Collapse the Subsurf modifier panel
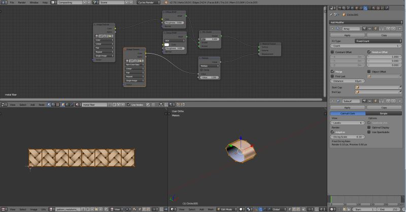The image size is (406, 212). point(332,101)
